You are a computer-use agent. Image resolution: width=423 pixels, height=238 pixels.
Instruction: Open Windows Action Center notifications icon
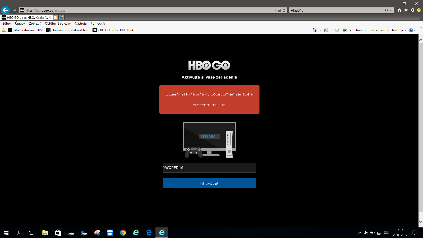click(x=414, y=233)
